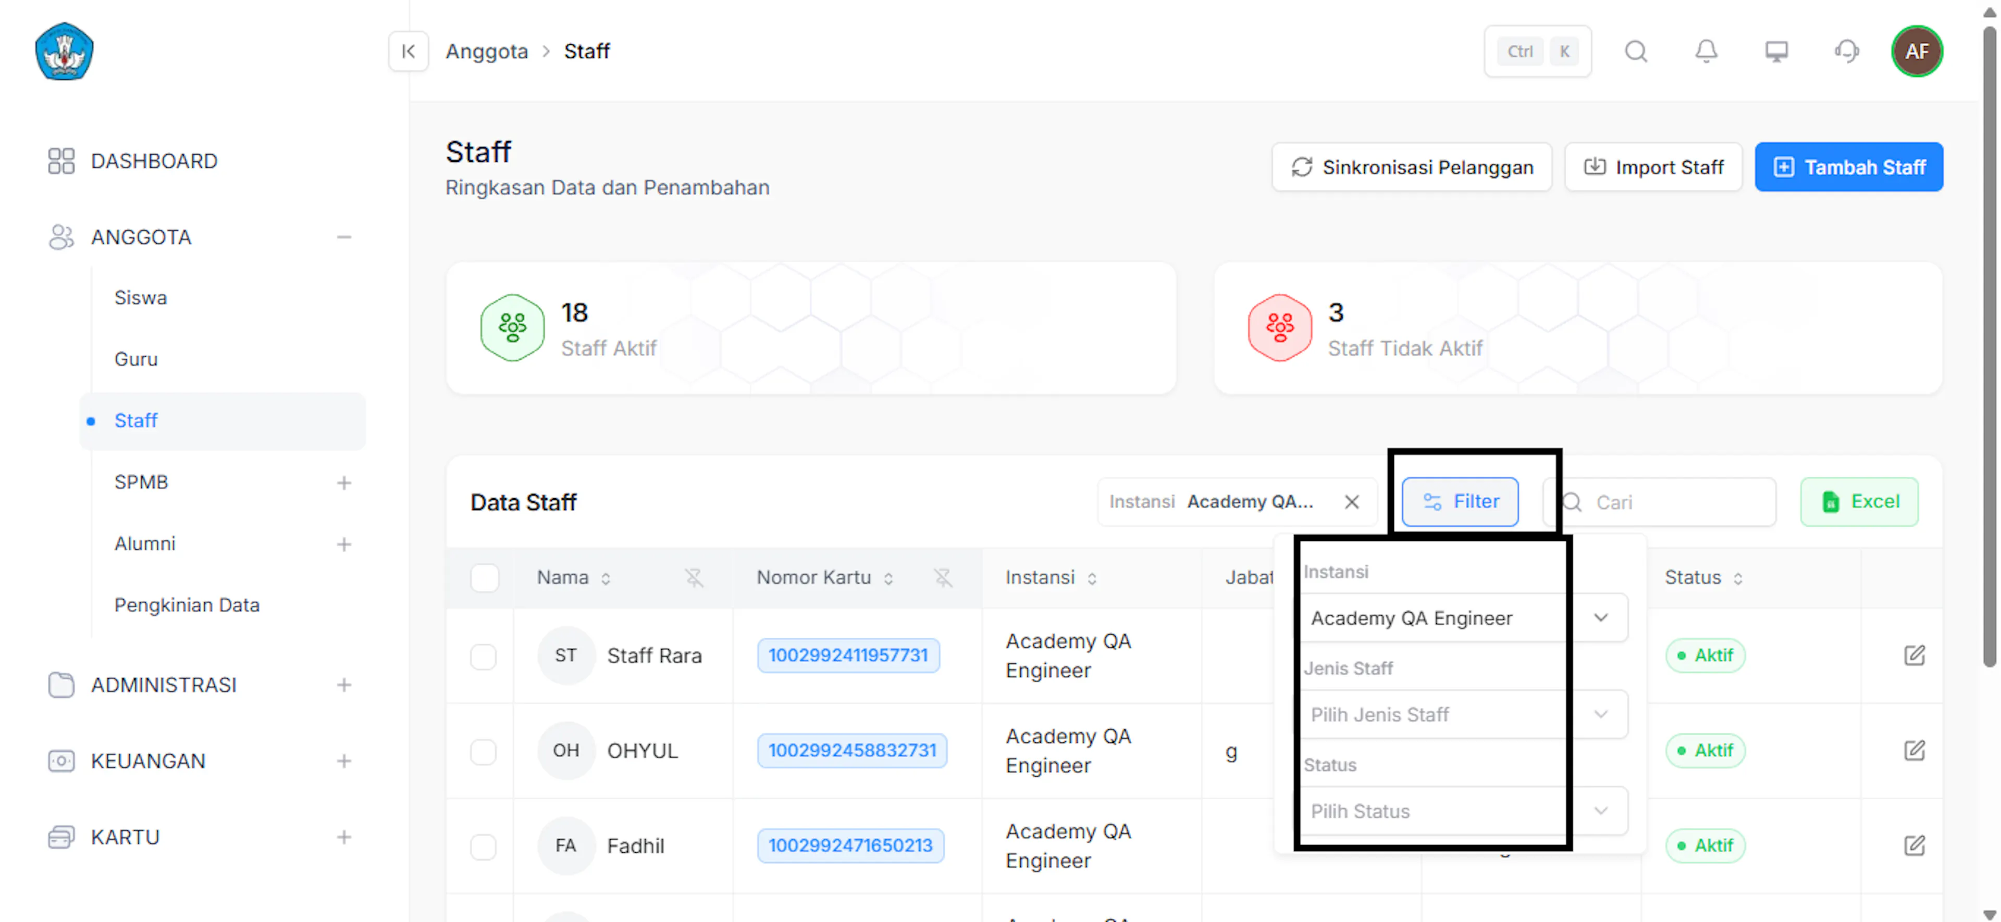Collapse the sidebar with the arrow button
This screenshot has height=922, width=2001.
pyautogui.click(x=409, y=51)
